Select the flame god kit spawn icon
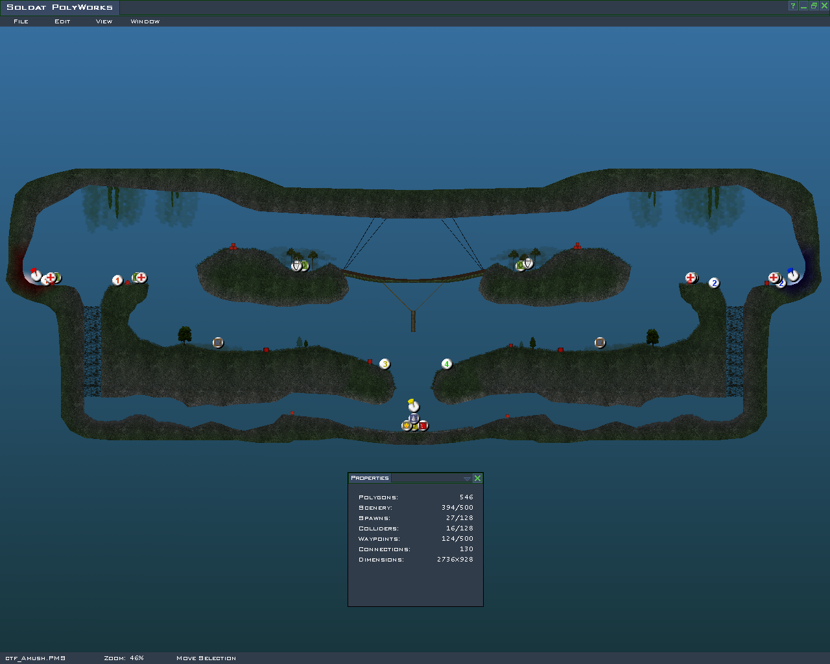This screenshot has width=830, height=664. (x=406, y=426)
